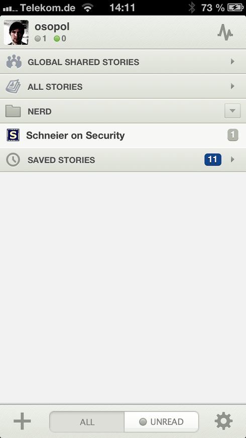Expand Saved Stories arrow
This screenshot has height=438, width=246.
tap(232, 160)
